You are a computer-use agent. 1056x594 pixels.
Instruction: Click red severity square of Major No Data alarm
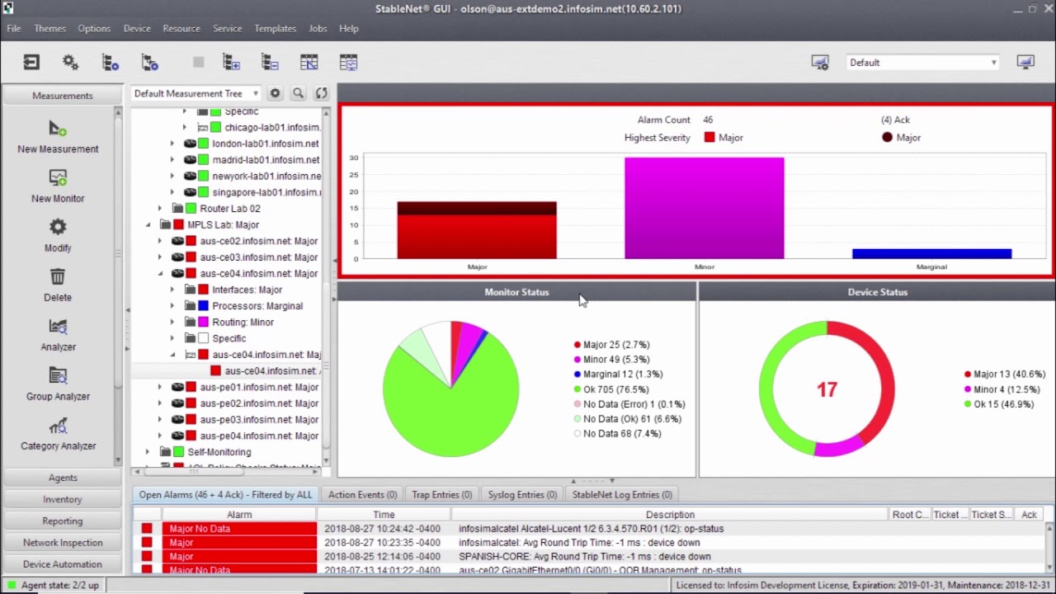coord(147,529)
